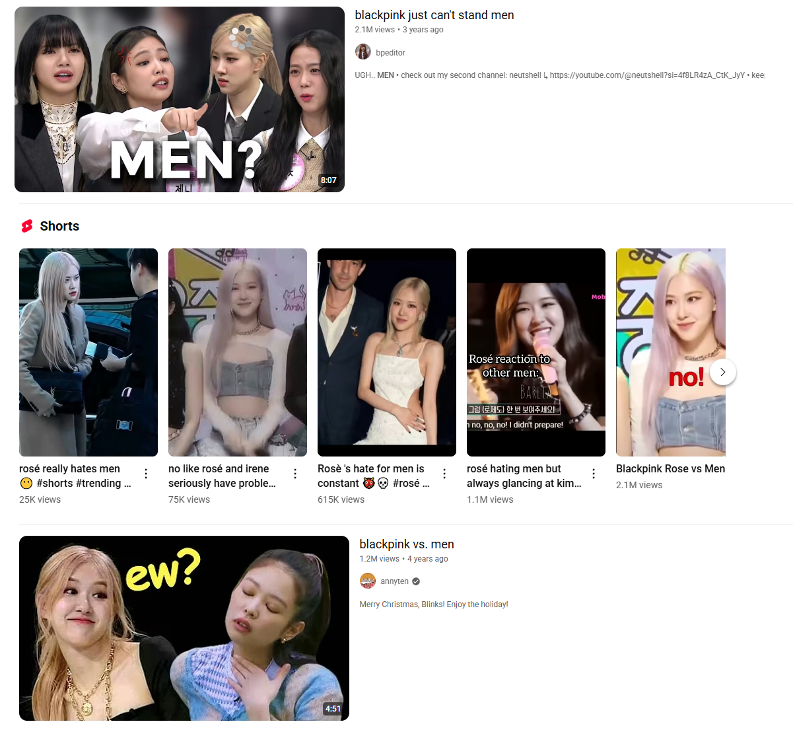
Task: Open the 'blackpink just can't stand men' title
Action: pyautogui.click(x=434, y=15)
